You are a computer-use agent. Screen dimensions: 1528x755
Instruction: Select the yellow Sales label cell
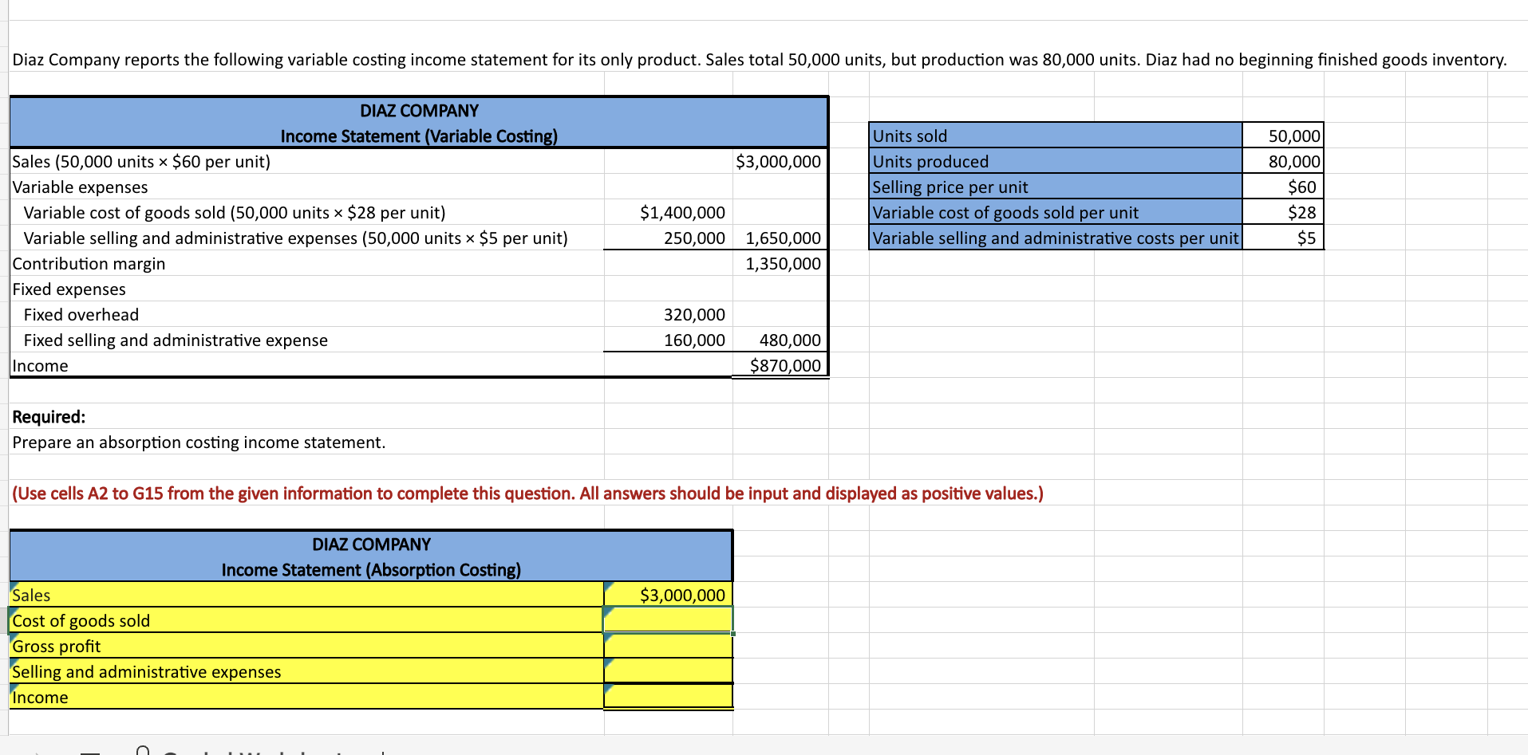pyautogui.click(x=306, y=596)
